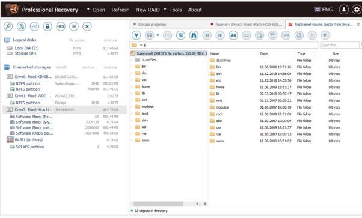Click the Aa case toggle icon
362x218 pixels.
233,35
